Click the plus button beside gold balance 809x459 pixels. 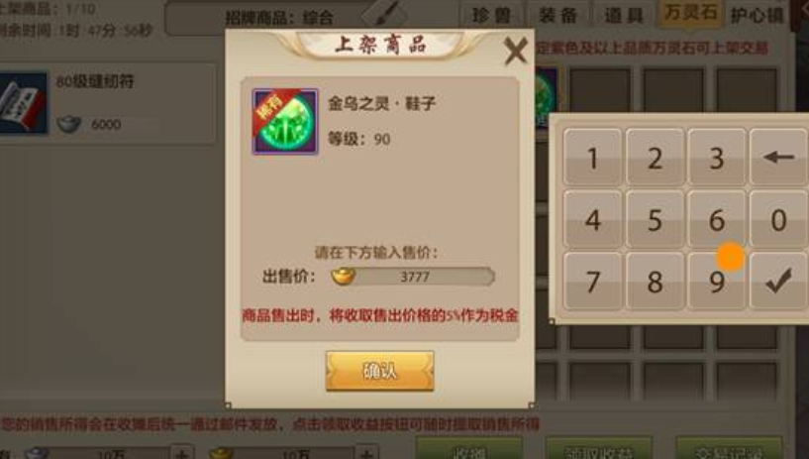[366, 454]
